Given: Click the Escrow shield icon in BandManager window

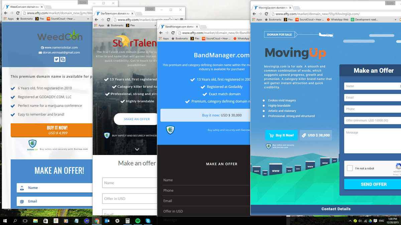Looking at the screenshot, I should [170, 130].
